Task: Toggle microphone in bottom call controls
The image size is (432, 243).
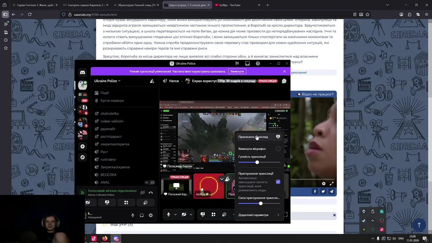Action: pyautogui.click(x=168, y=214)
